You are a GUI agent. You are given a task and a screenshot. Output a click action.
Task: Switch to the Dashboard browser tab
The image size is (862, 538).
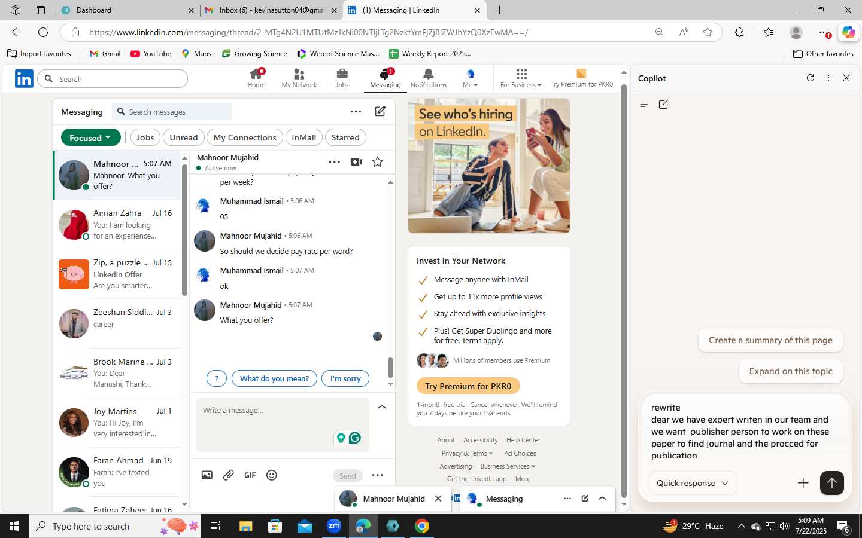coord(128,10)
